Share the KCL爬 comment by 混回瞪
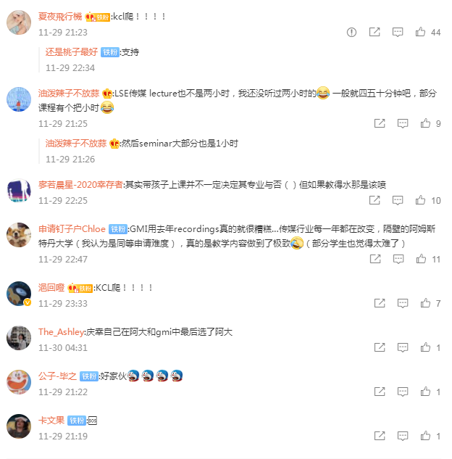 [x=380, y=303]
